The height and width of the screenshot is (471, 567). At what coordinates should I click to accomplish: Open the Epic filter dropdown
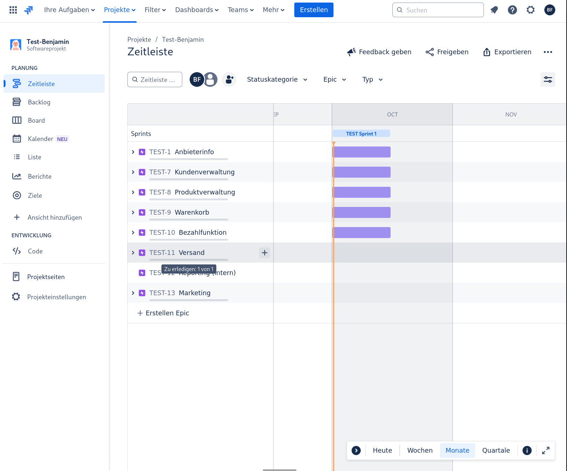(x=335, y=79)
